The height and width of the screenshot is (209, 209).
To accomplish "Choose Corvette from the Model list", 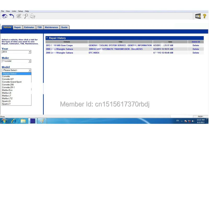I will click(x=16, y=76).
